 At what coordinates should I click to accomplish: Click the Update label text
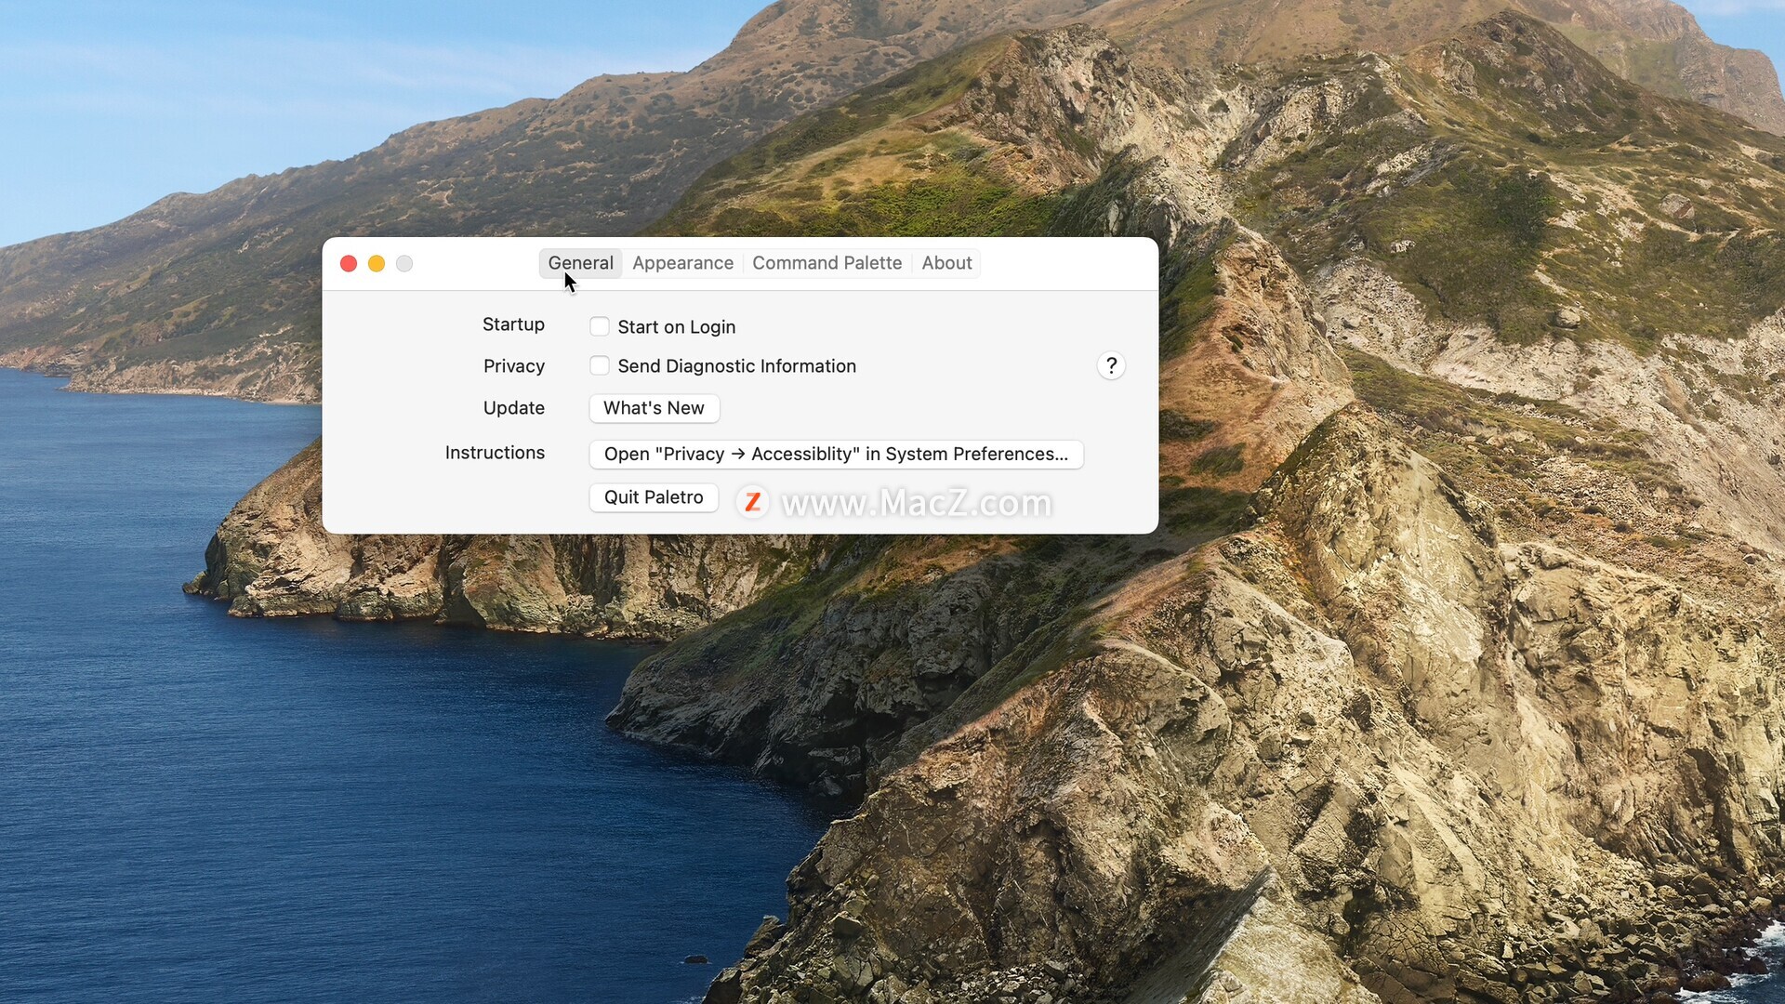[x=513, y=408]
